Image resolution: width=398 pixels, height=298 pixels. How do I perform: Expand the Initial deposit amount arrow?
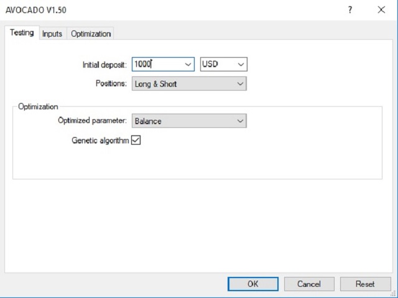coord(188,65)
